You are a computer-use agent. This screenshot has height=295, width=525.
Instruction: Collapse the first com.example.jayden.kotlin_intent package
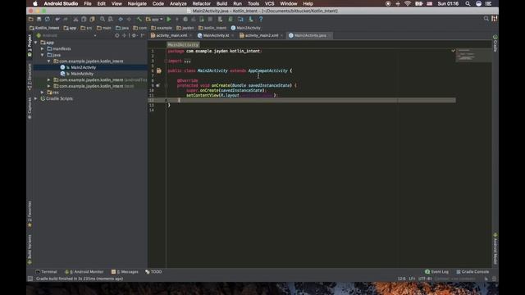48,61
